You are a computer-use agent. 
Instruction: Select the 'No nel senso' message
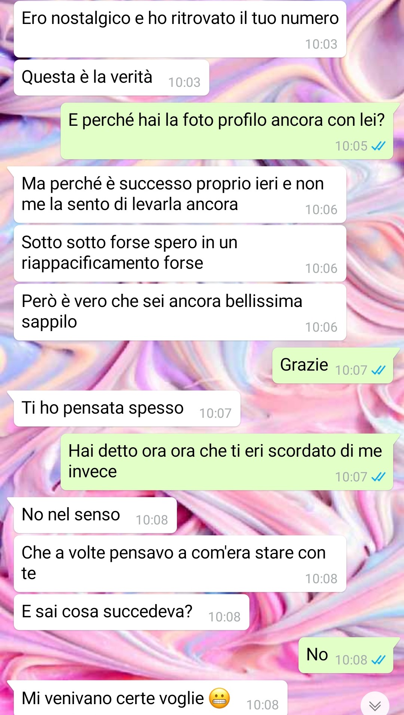tap(95, 515)
